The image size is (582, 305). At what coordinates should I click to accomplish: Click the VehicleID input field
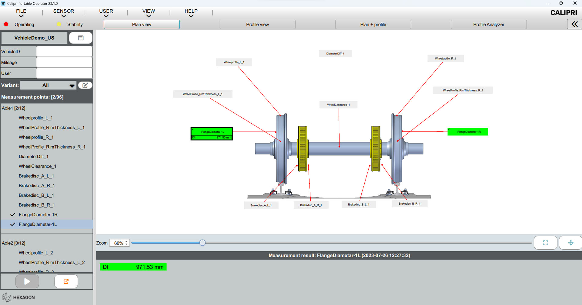(x=64, y=51)
